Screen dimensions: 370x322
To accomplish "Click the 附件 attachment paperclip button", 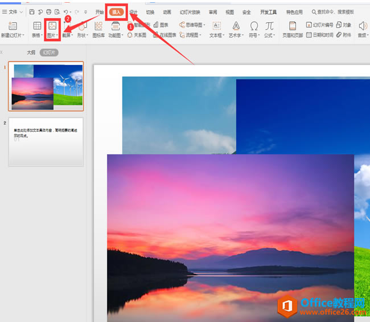I will (x=344, y=35).
